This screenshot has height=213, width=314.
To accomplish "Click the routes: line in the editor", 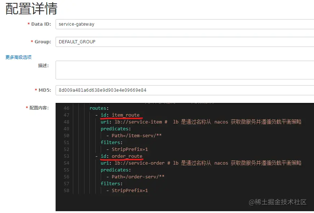I will tap(99, 108).
